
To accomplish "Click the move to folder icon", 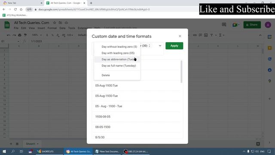I will pos(60,23).
